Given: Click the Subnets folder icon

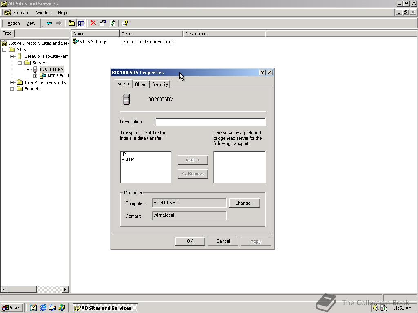Looking at the screenshot, I should pos(20,89).
